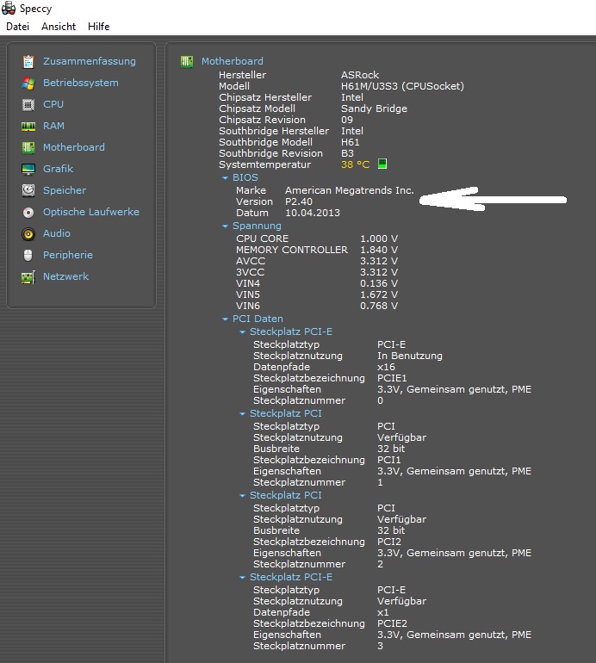Image resolution: width=596 pixels, height=663 pixels.
Task: Click the Zusammenfassung clipboard icon
Action: pyautogui.click(x=28, y=62)
